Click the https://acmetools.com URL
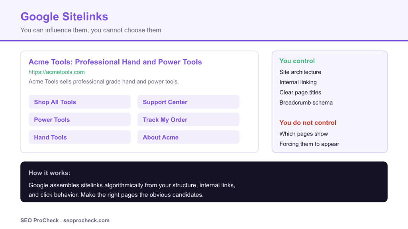The height and width of the screenshot is (229, 408). (x=57, y=72)
